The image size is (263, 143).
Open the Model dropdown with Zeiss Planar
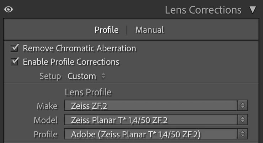pos(156,120)
